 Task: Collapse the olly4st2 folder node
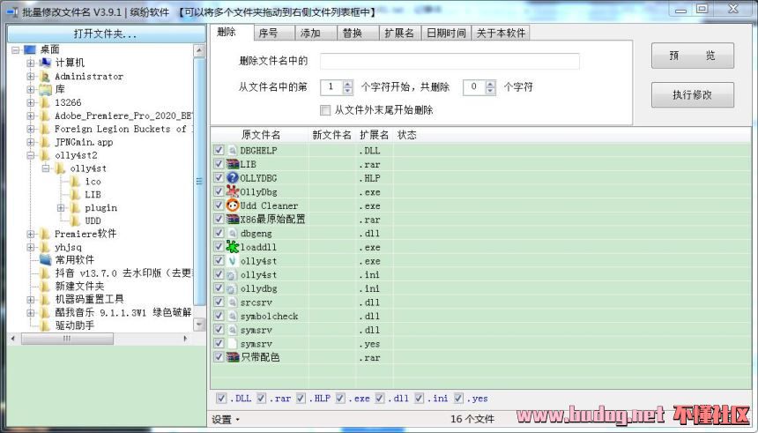click(31, 155)
